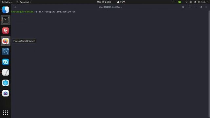Open Finder-style Files icon in dock

click(x=6, y=10)
